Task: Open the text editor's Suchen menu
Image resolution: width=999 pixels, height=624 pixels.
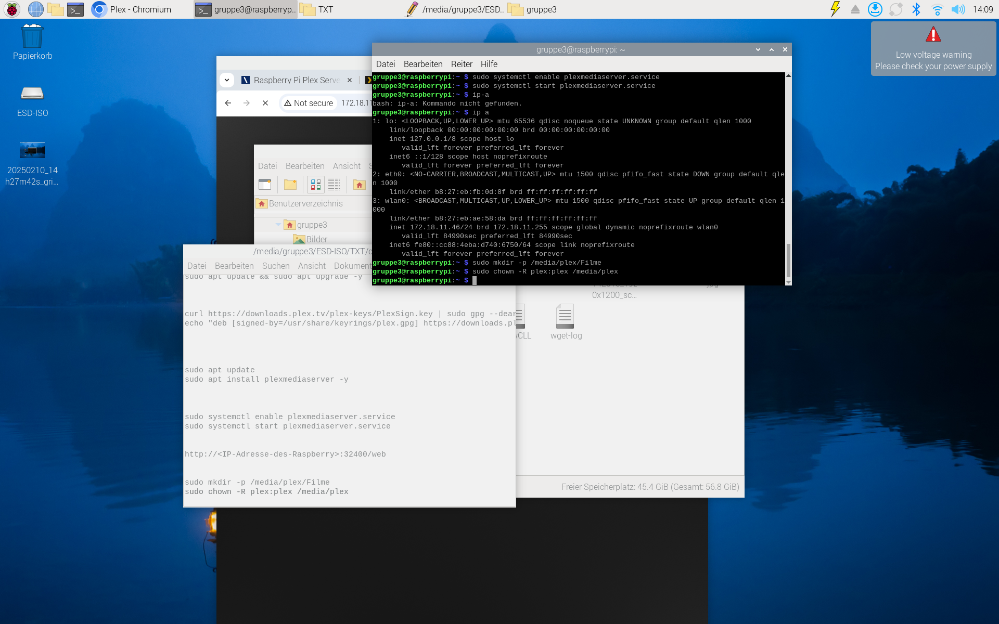Action: (276, 266)
